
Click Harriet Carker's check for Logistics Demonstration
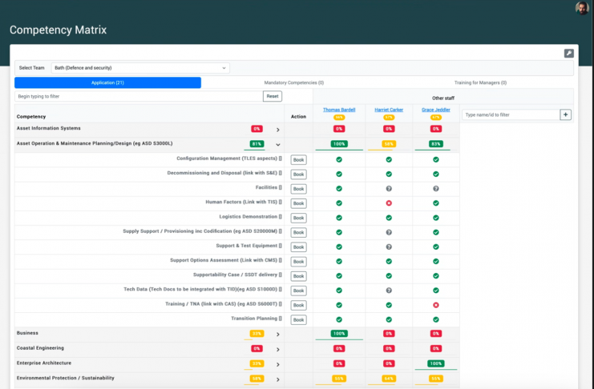pos(389,218)
